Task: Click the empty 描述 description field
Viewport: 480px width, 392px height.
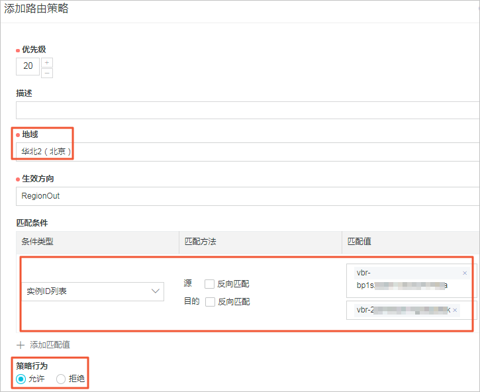Action: 248,110
